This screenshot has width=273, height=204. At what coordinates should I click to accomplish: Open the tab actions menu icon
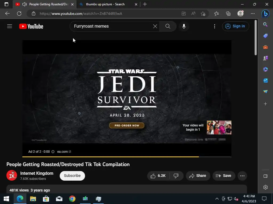[6, 4]
